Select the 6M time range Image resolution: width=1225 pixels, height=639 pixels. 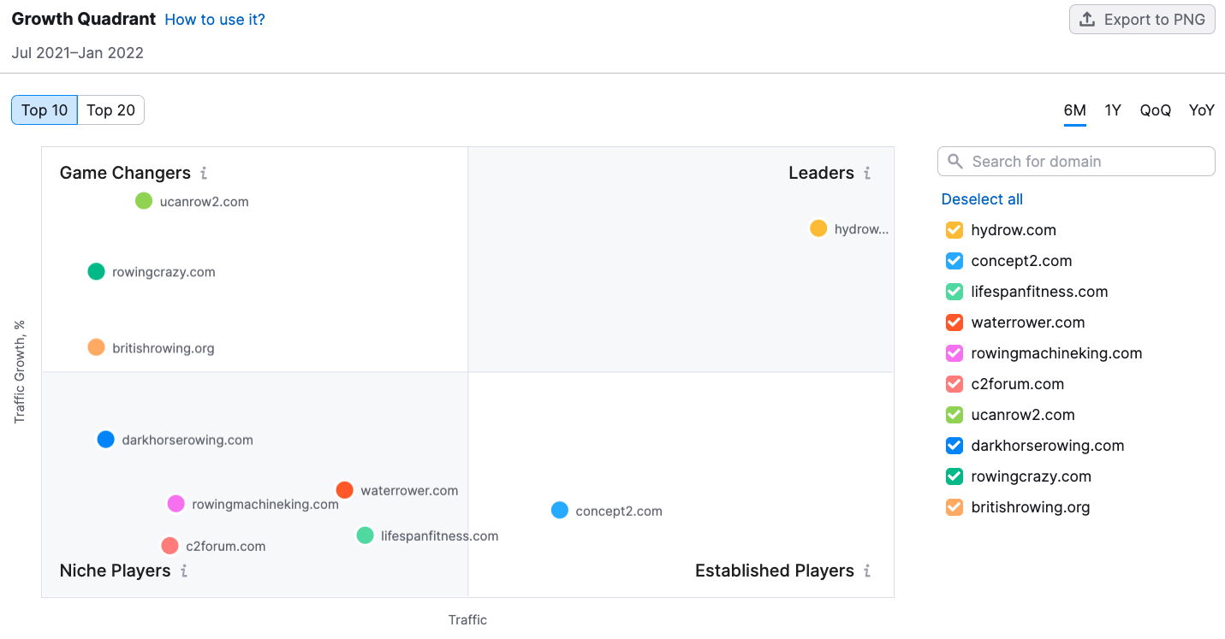(1075, 110)
